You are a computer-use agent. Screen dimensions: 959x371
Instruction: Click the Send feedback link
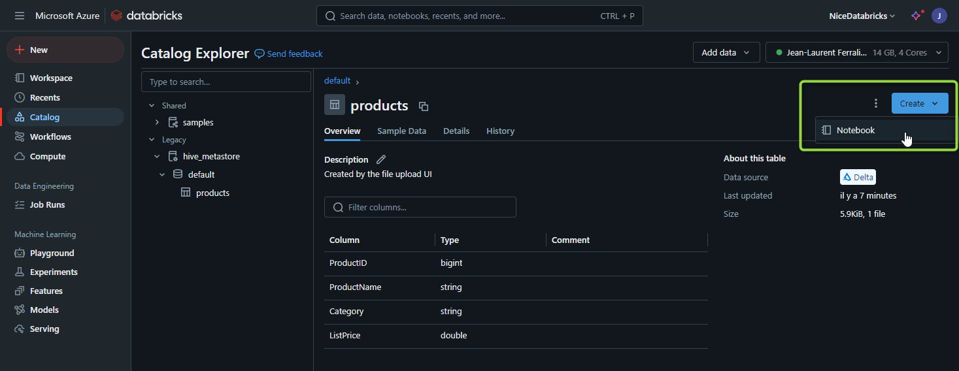pyautogui.click(x=295, y=54)
